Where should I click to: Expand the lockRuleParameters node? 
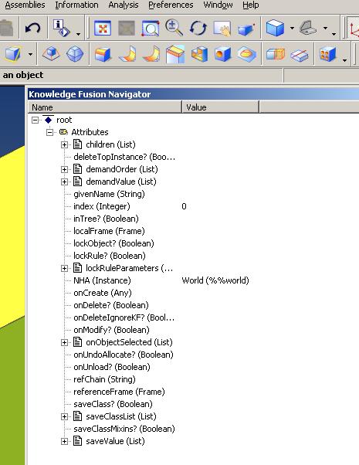click(x=64, y=268)
